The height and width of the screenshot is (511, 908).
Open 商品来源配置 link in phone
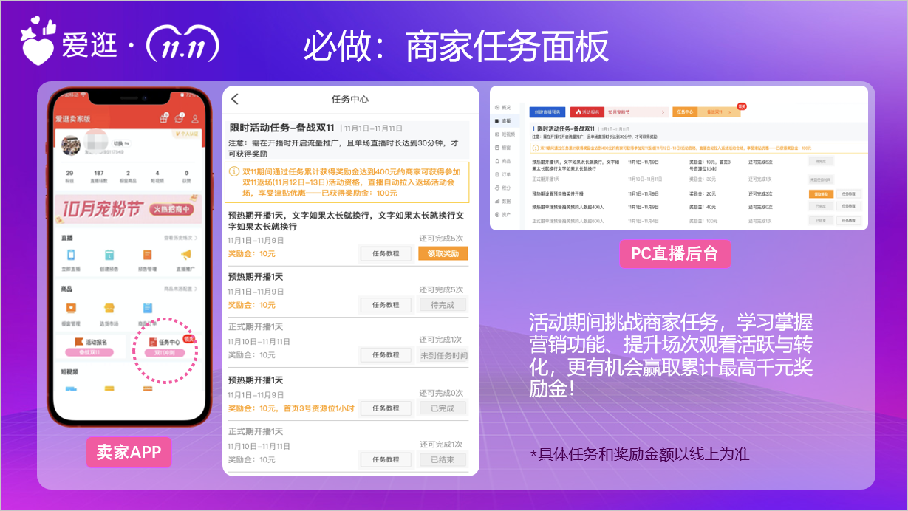click(x=181, y=289)
